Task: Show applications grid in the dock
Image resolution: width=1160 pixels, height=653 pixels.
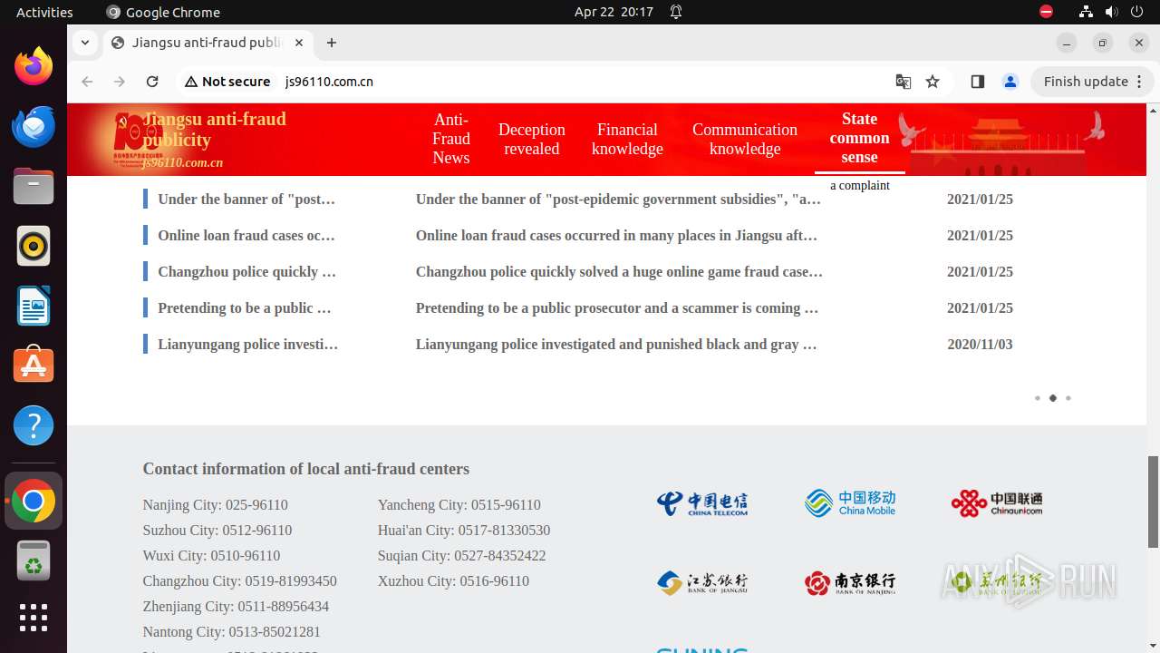Action: (x=34, y=618)
